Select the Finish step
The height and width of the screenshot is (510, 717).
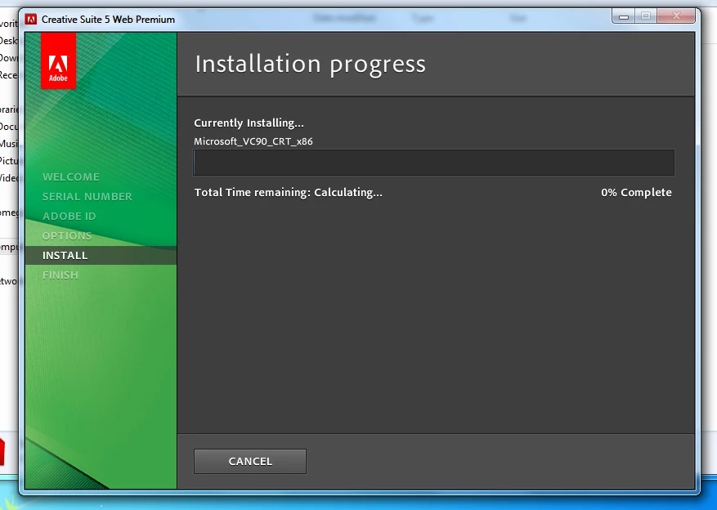point(60,275)
